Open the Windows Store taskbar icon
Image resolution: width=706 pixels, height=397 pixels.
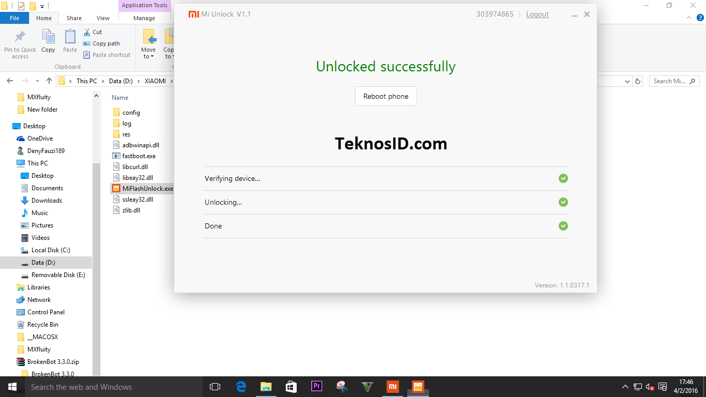(291, 387)
